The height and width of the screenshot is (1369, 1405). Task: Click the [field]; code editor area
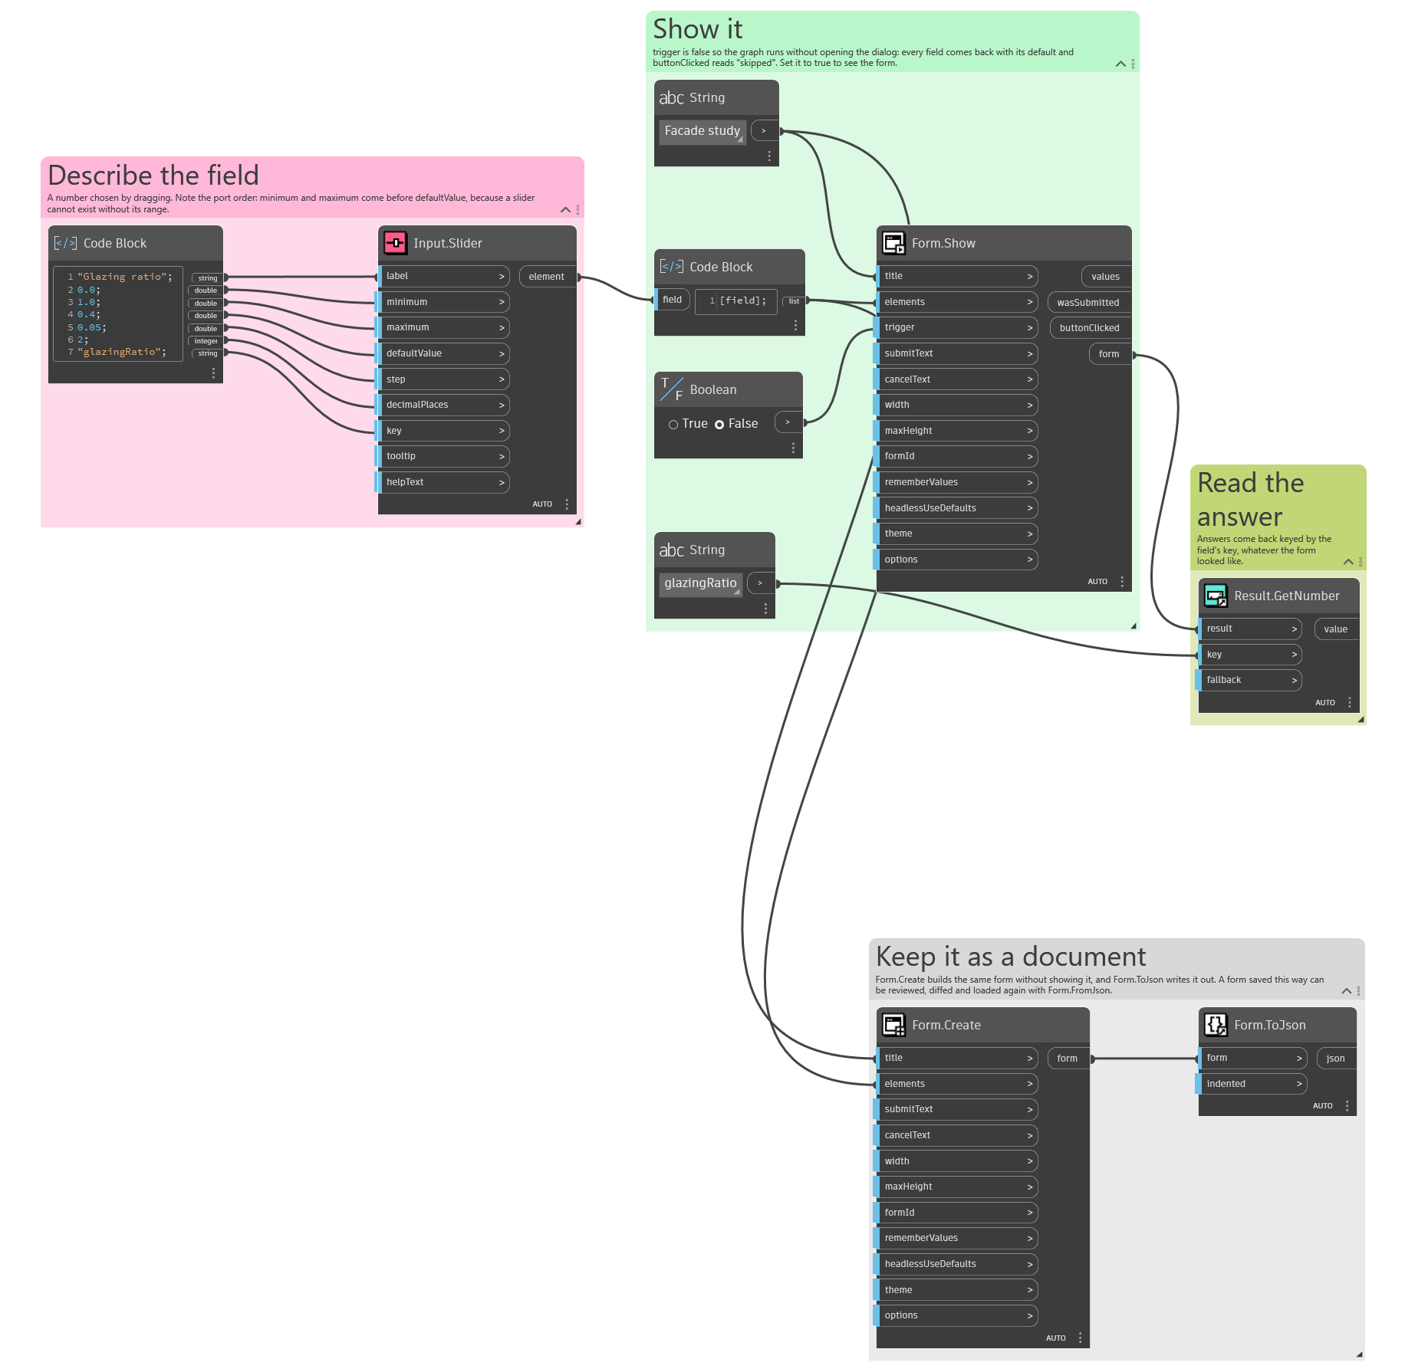point(736,301)
